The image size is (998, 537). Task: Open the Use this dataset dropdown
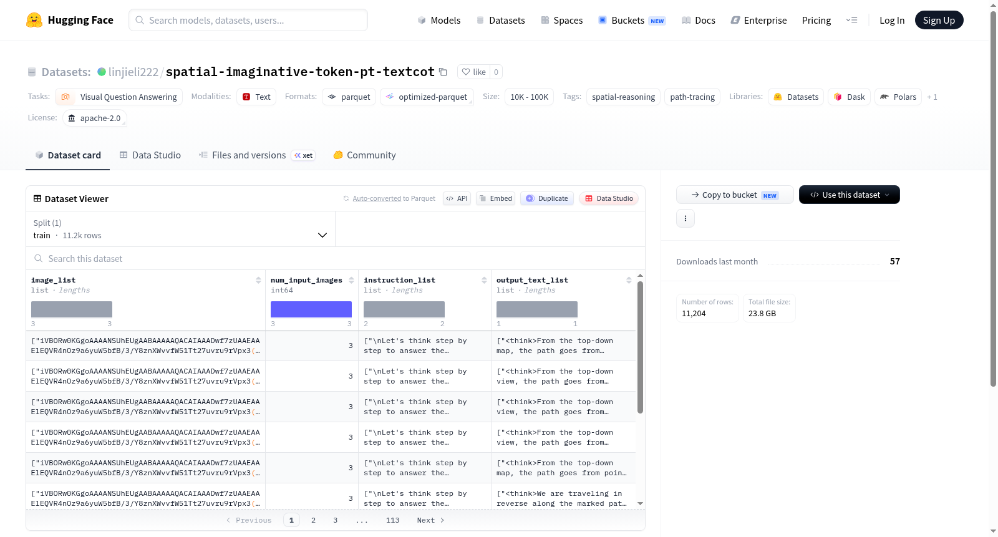click(x=850, y=195)
